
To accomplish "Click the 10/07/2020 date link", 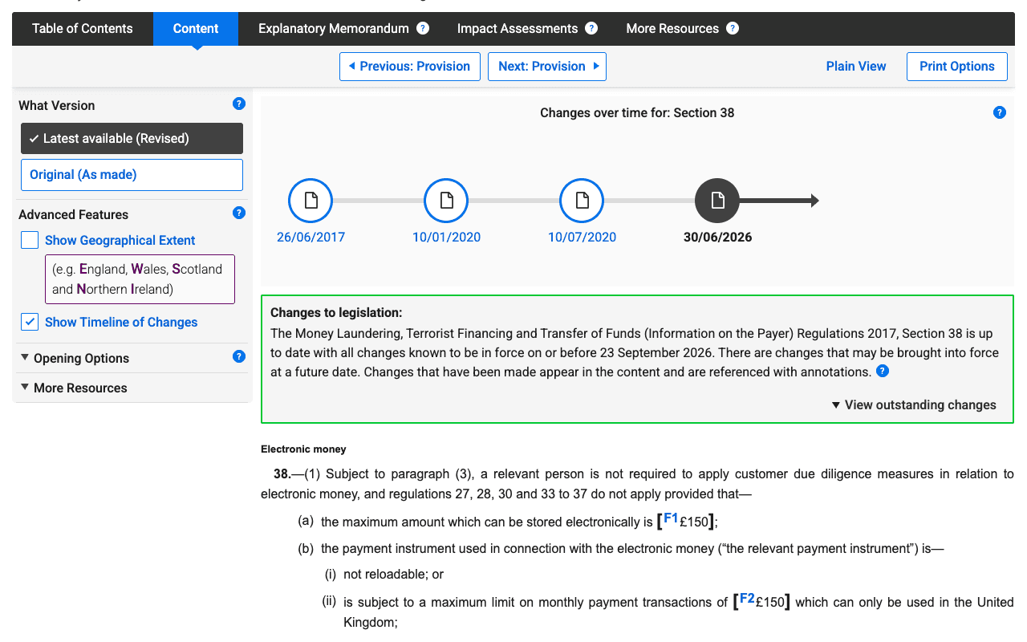I will coord(582,237).
